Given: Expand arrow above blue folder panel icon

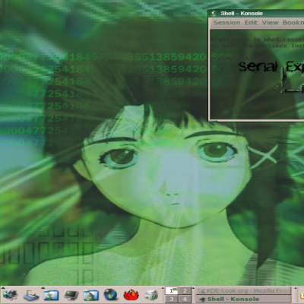Looking at the screenshot, I should pyautogui.click(x=43, y=288).
